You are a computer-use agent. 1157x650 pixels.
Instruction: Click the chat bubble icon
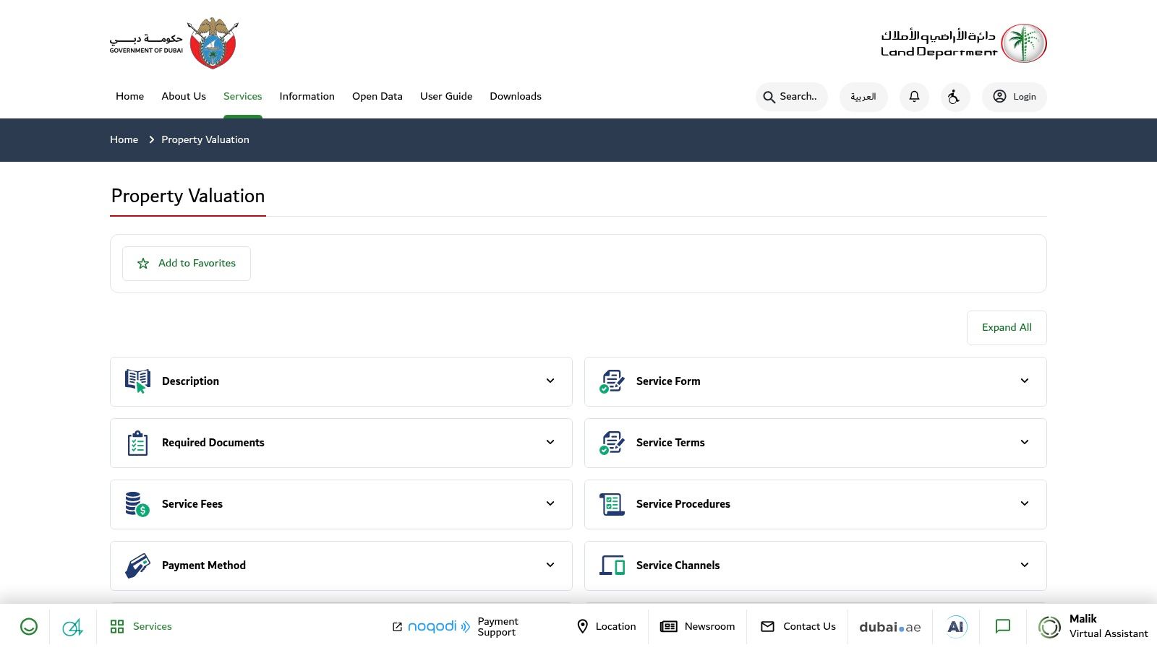[x=1002, y=627]
